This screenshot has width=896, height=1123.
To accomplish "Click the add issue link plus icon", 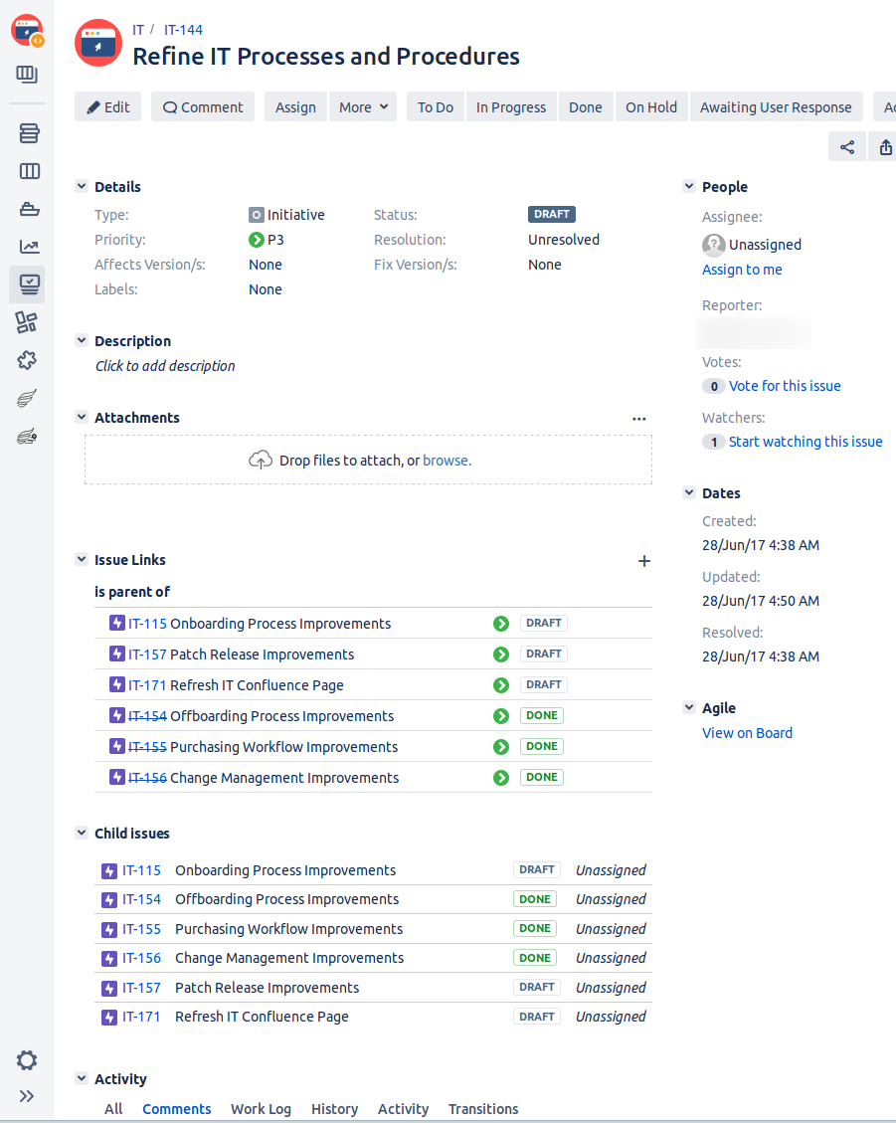I will point(643,561).
